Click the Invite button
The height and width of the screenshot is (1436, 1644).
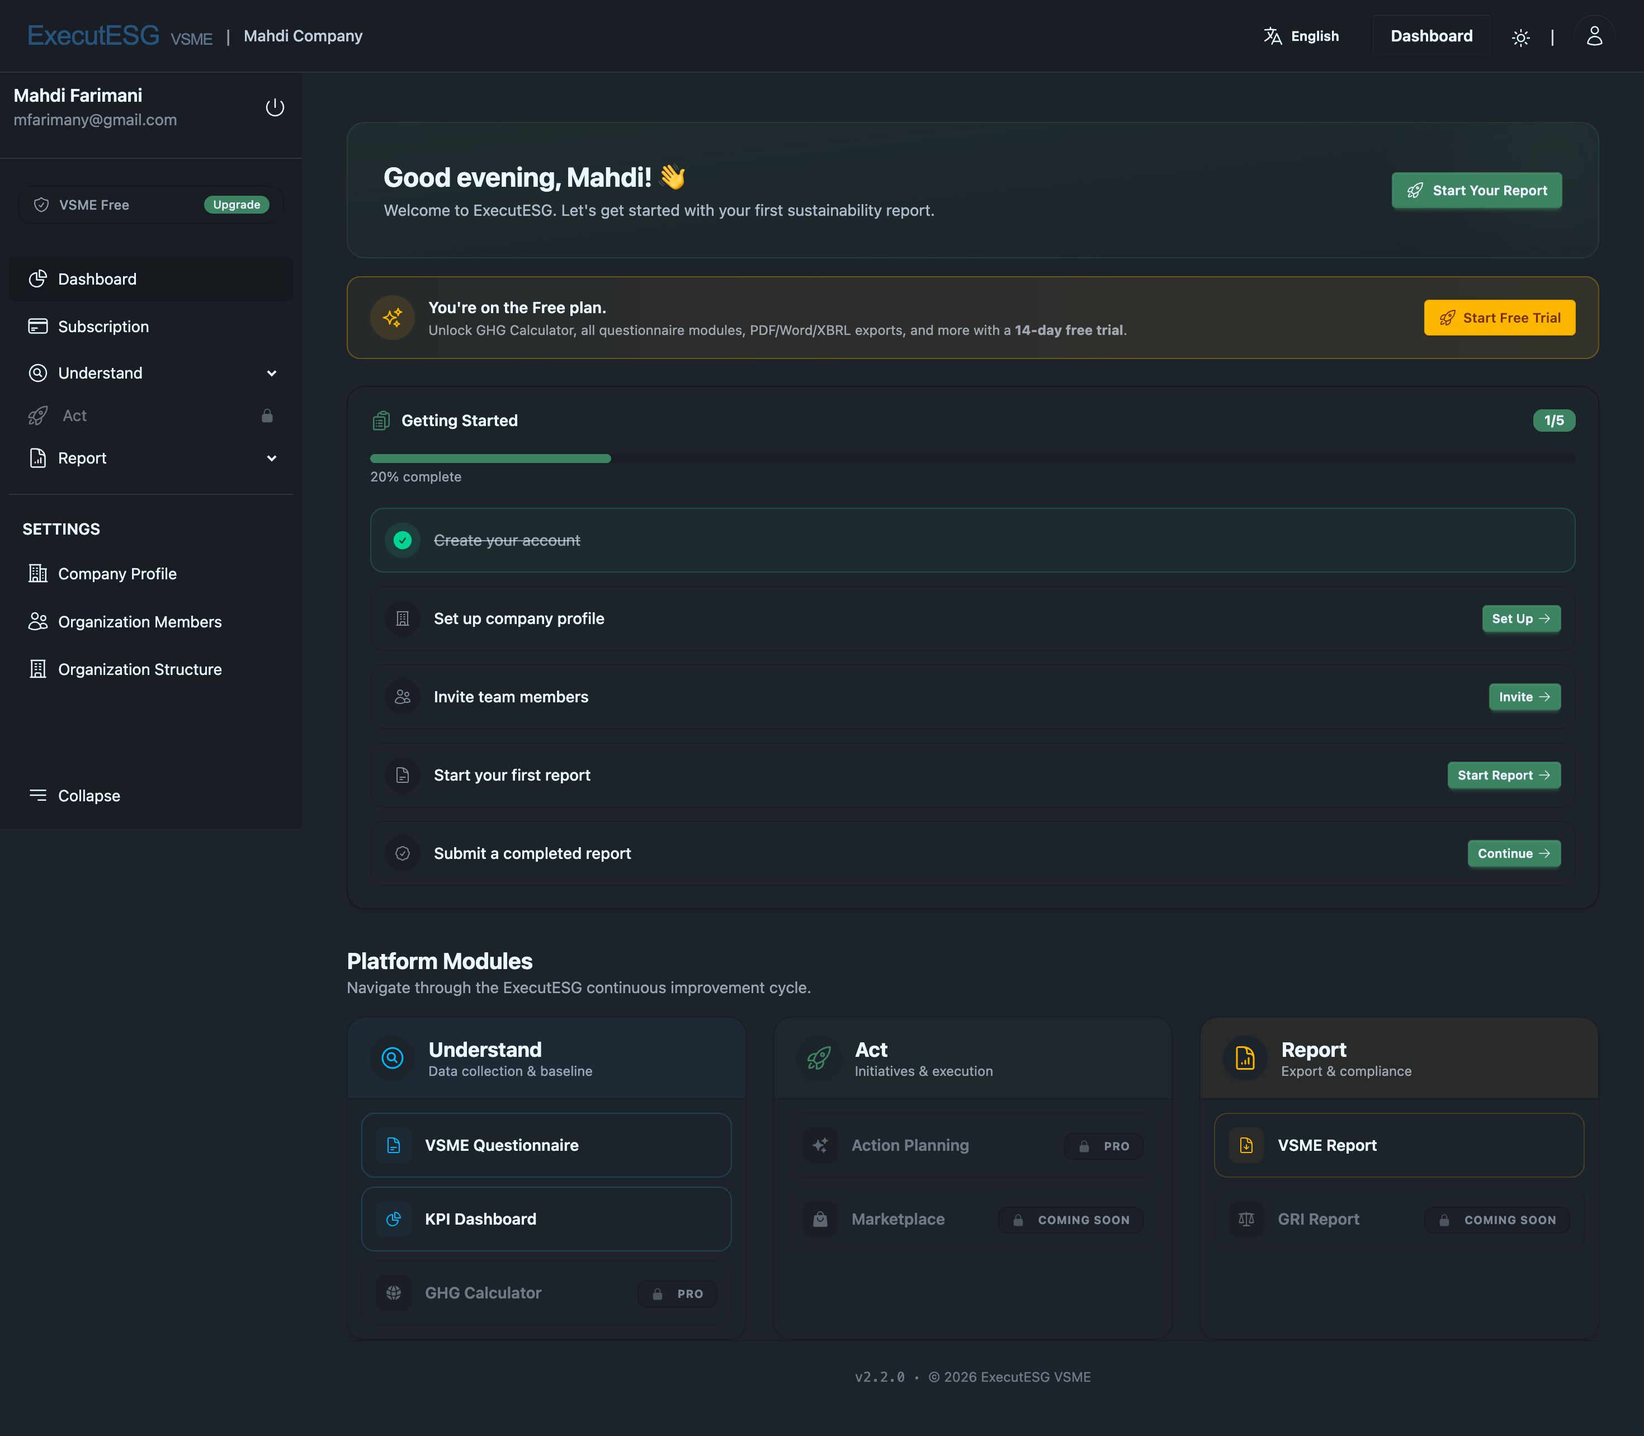[x=1524, y=697]
